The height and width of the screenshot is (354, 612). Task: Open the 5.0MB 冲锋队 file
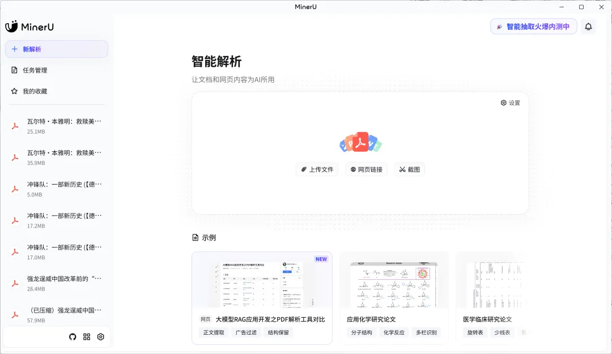click(x=57, y=189)
